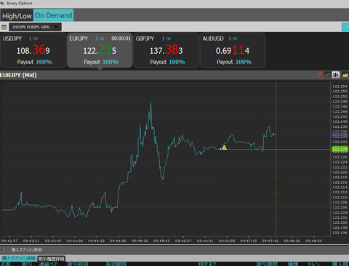Click the EURJPY (Mid) chart title

pyautogui.click(x=18, y=75)
